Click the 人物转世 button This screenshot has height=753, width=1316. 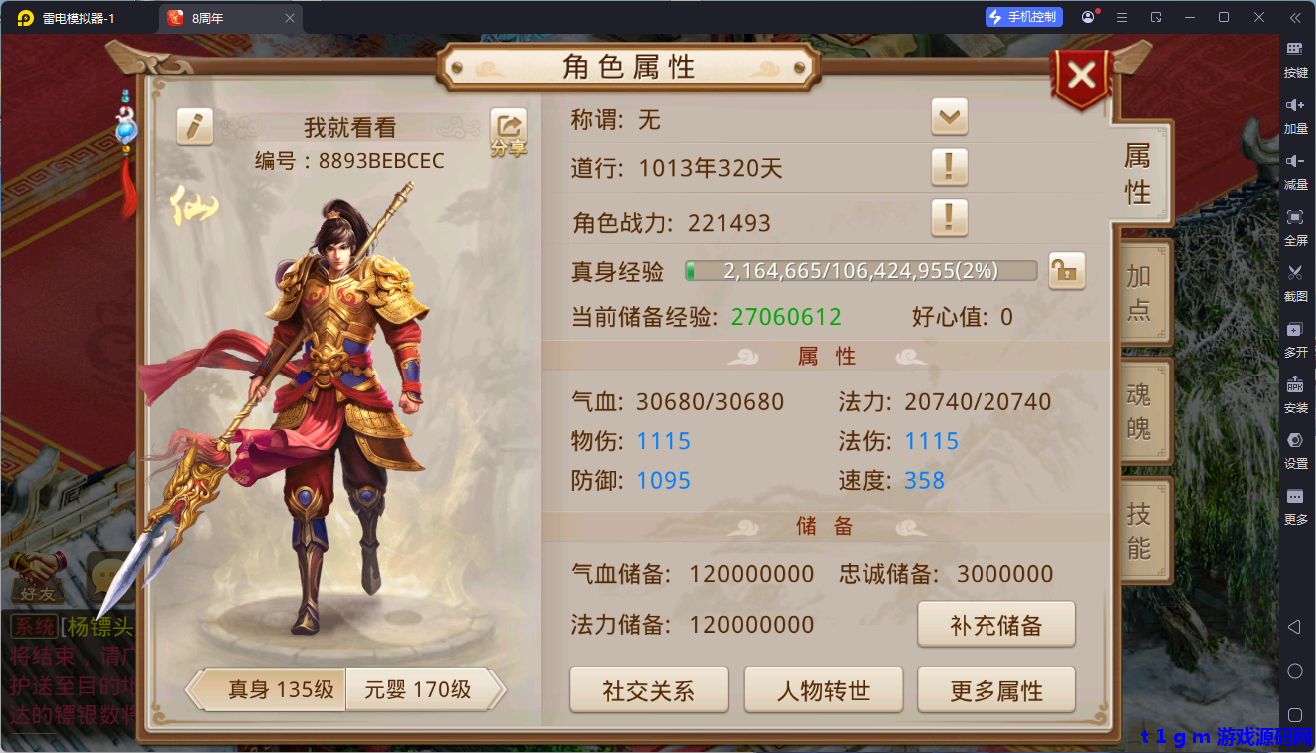click(x=823, y=691)
